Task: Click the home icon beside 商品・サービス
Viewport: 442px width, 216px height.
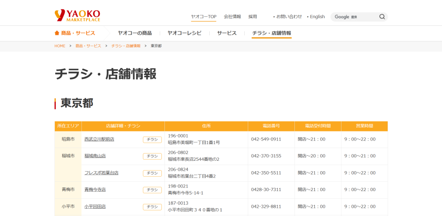Action: point(57,33)
